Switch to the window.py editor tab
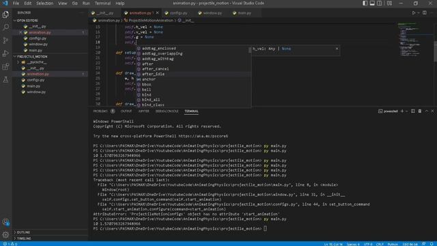Screen dimensions: 437x246 [212, 13]
